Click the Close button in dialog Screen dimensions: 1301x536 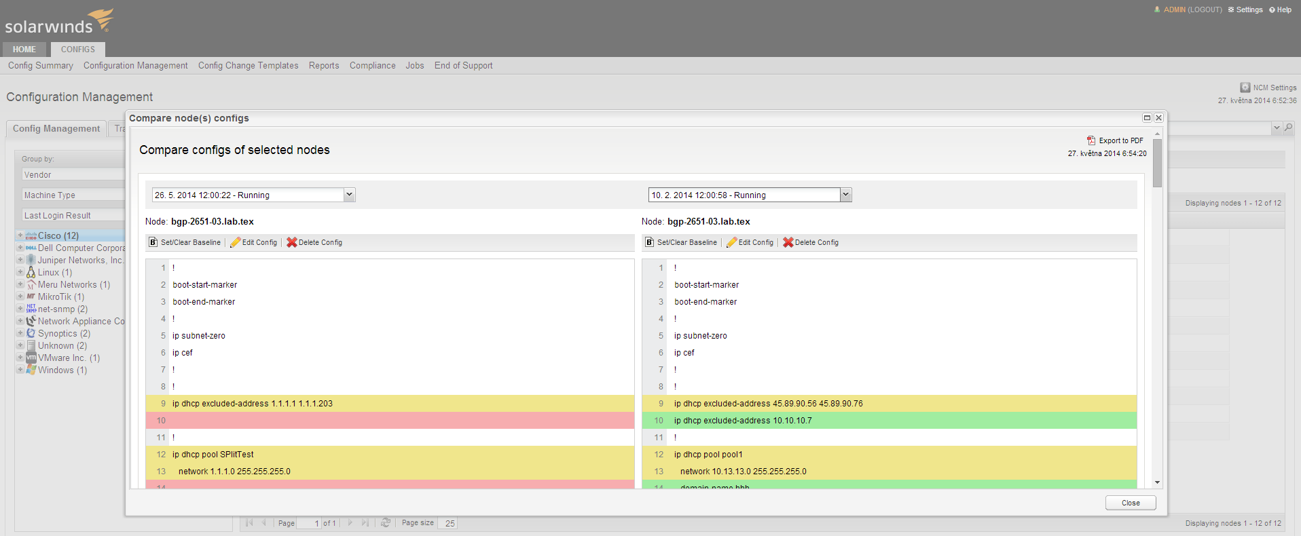click(1131, 503)
